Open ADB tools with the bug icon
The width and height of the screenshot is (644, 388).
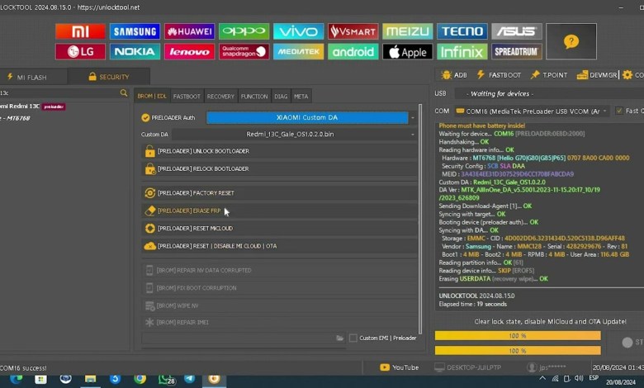[455, 75]
